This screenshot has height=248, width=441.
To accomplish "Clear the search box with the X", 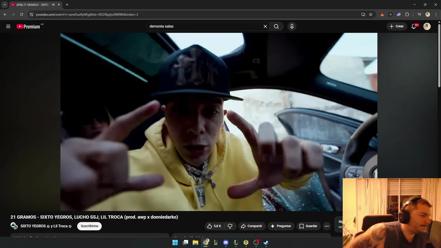I will tap(265, 27).
